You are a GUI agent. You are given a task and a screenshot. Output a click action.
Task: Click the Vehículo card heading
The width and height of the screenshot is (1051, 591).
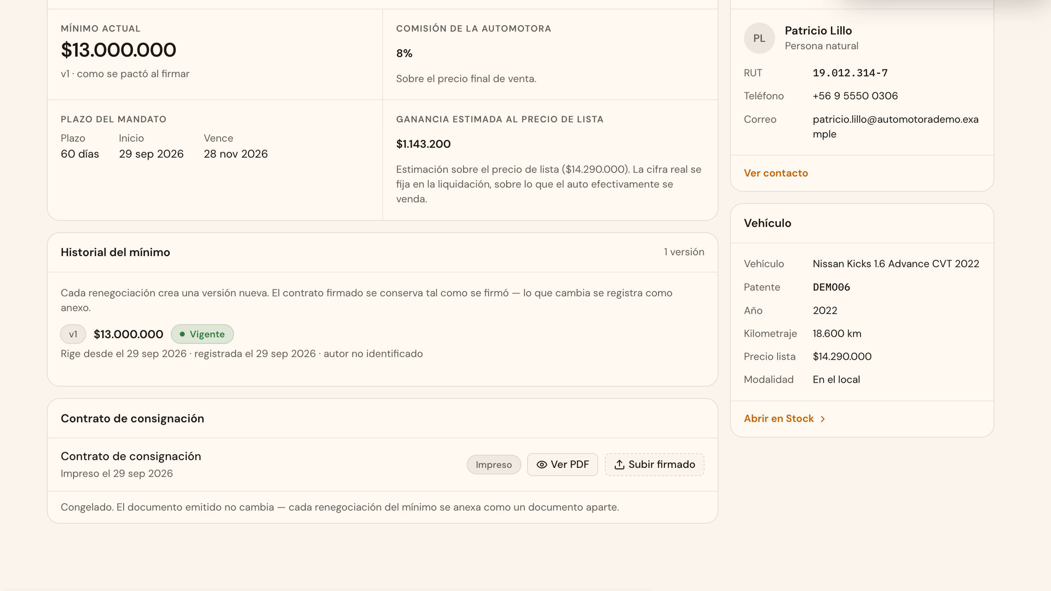767,223
